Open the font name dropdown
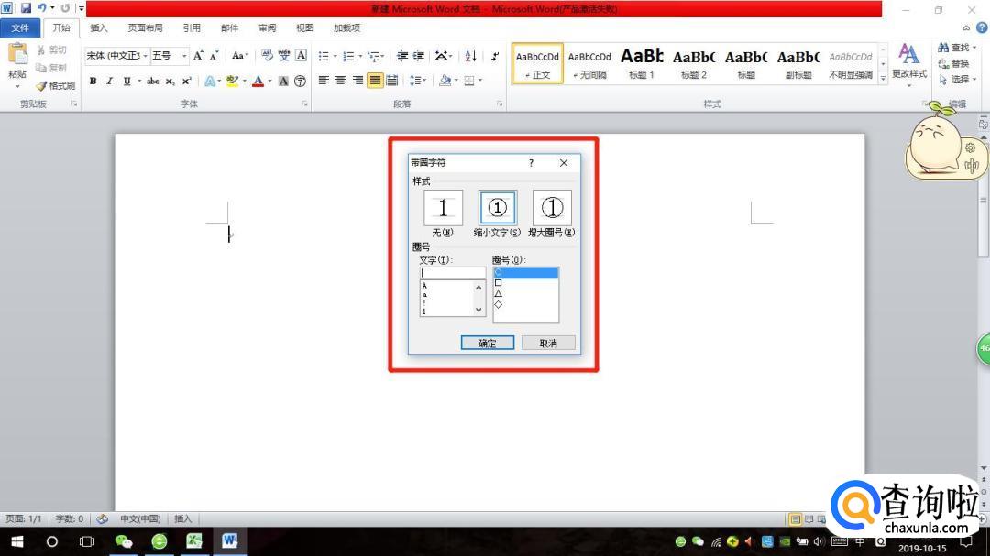Screen dimensions: 990x556 click(x=145, y=56)
